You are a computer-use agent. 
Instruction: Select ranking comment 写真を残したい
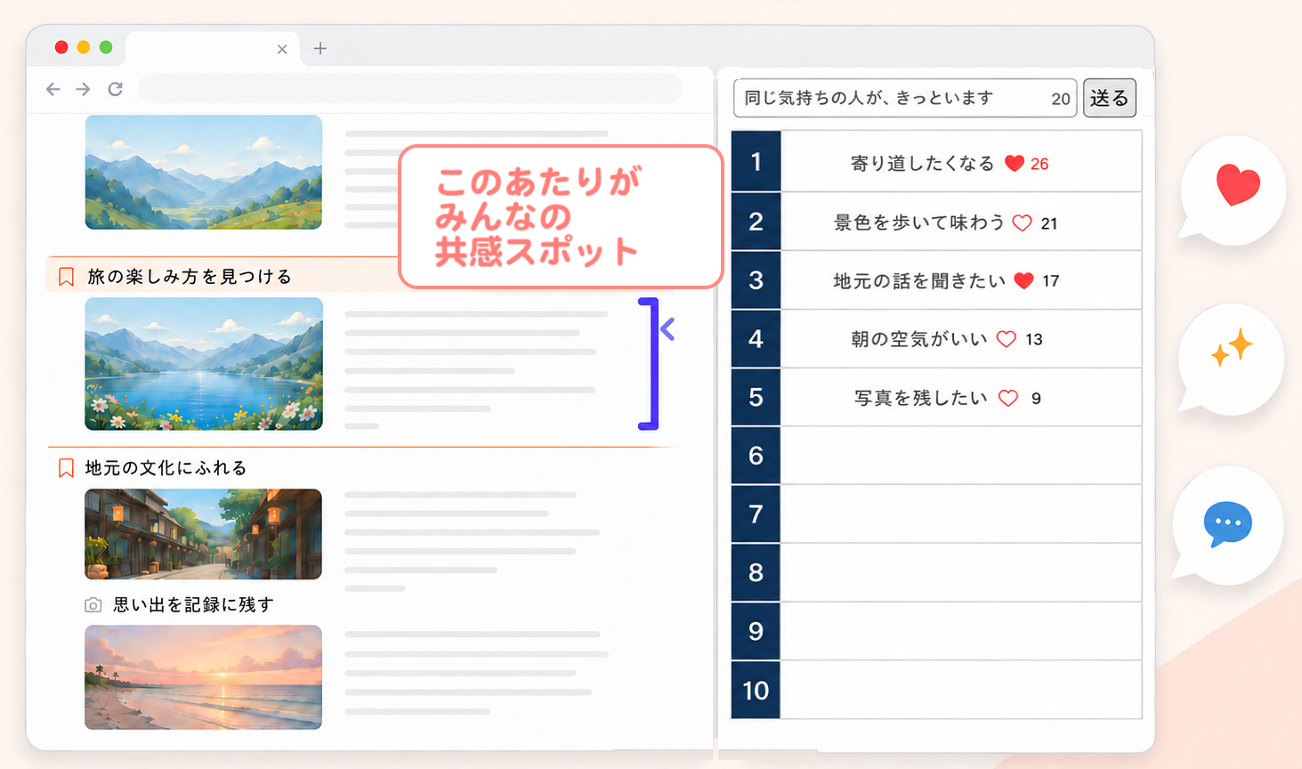tap(921, 399)
